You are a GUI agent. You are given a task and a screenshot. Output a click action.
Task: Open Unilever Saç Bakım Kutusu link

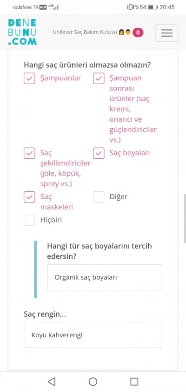85,32
